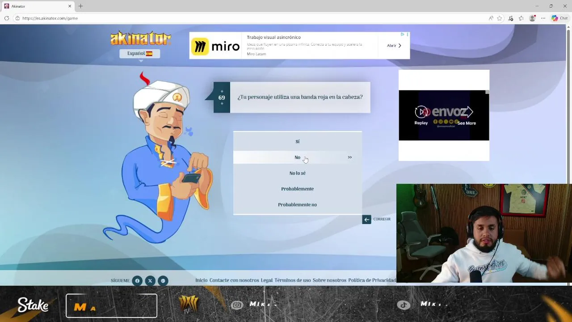This screenshot has width=572, height=322.
Task: Go to Inicio footer link
Action: coord(201,280)
